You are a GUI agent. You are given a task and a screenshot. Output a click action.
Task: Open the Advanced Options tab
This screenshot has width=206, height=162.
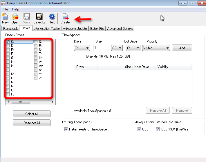coord(120,29)
